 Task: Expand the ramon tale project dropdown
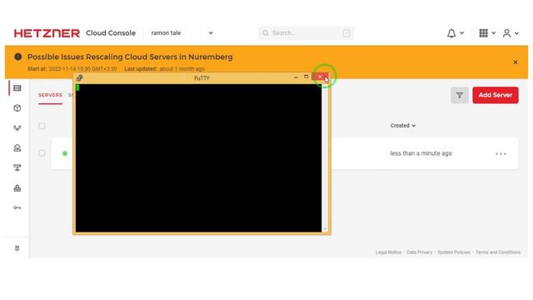click(x=182, y=33)
